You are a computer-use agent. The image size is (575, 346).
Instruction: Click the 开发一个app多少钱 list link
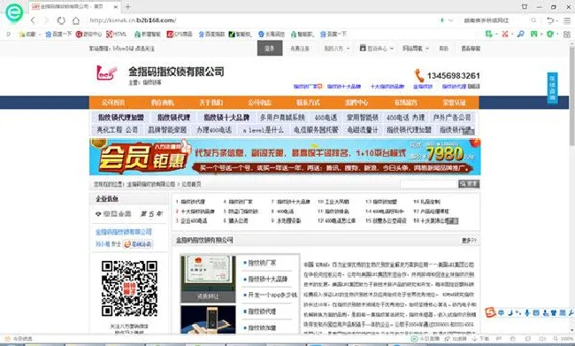[x=272, y=295]
